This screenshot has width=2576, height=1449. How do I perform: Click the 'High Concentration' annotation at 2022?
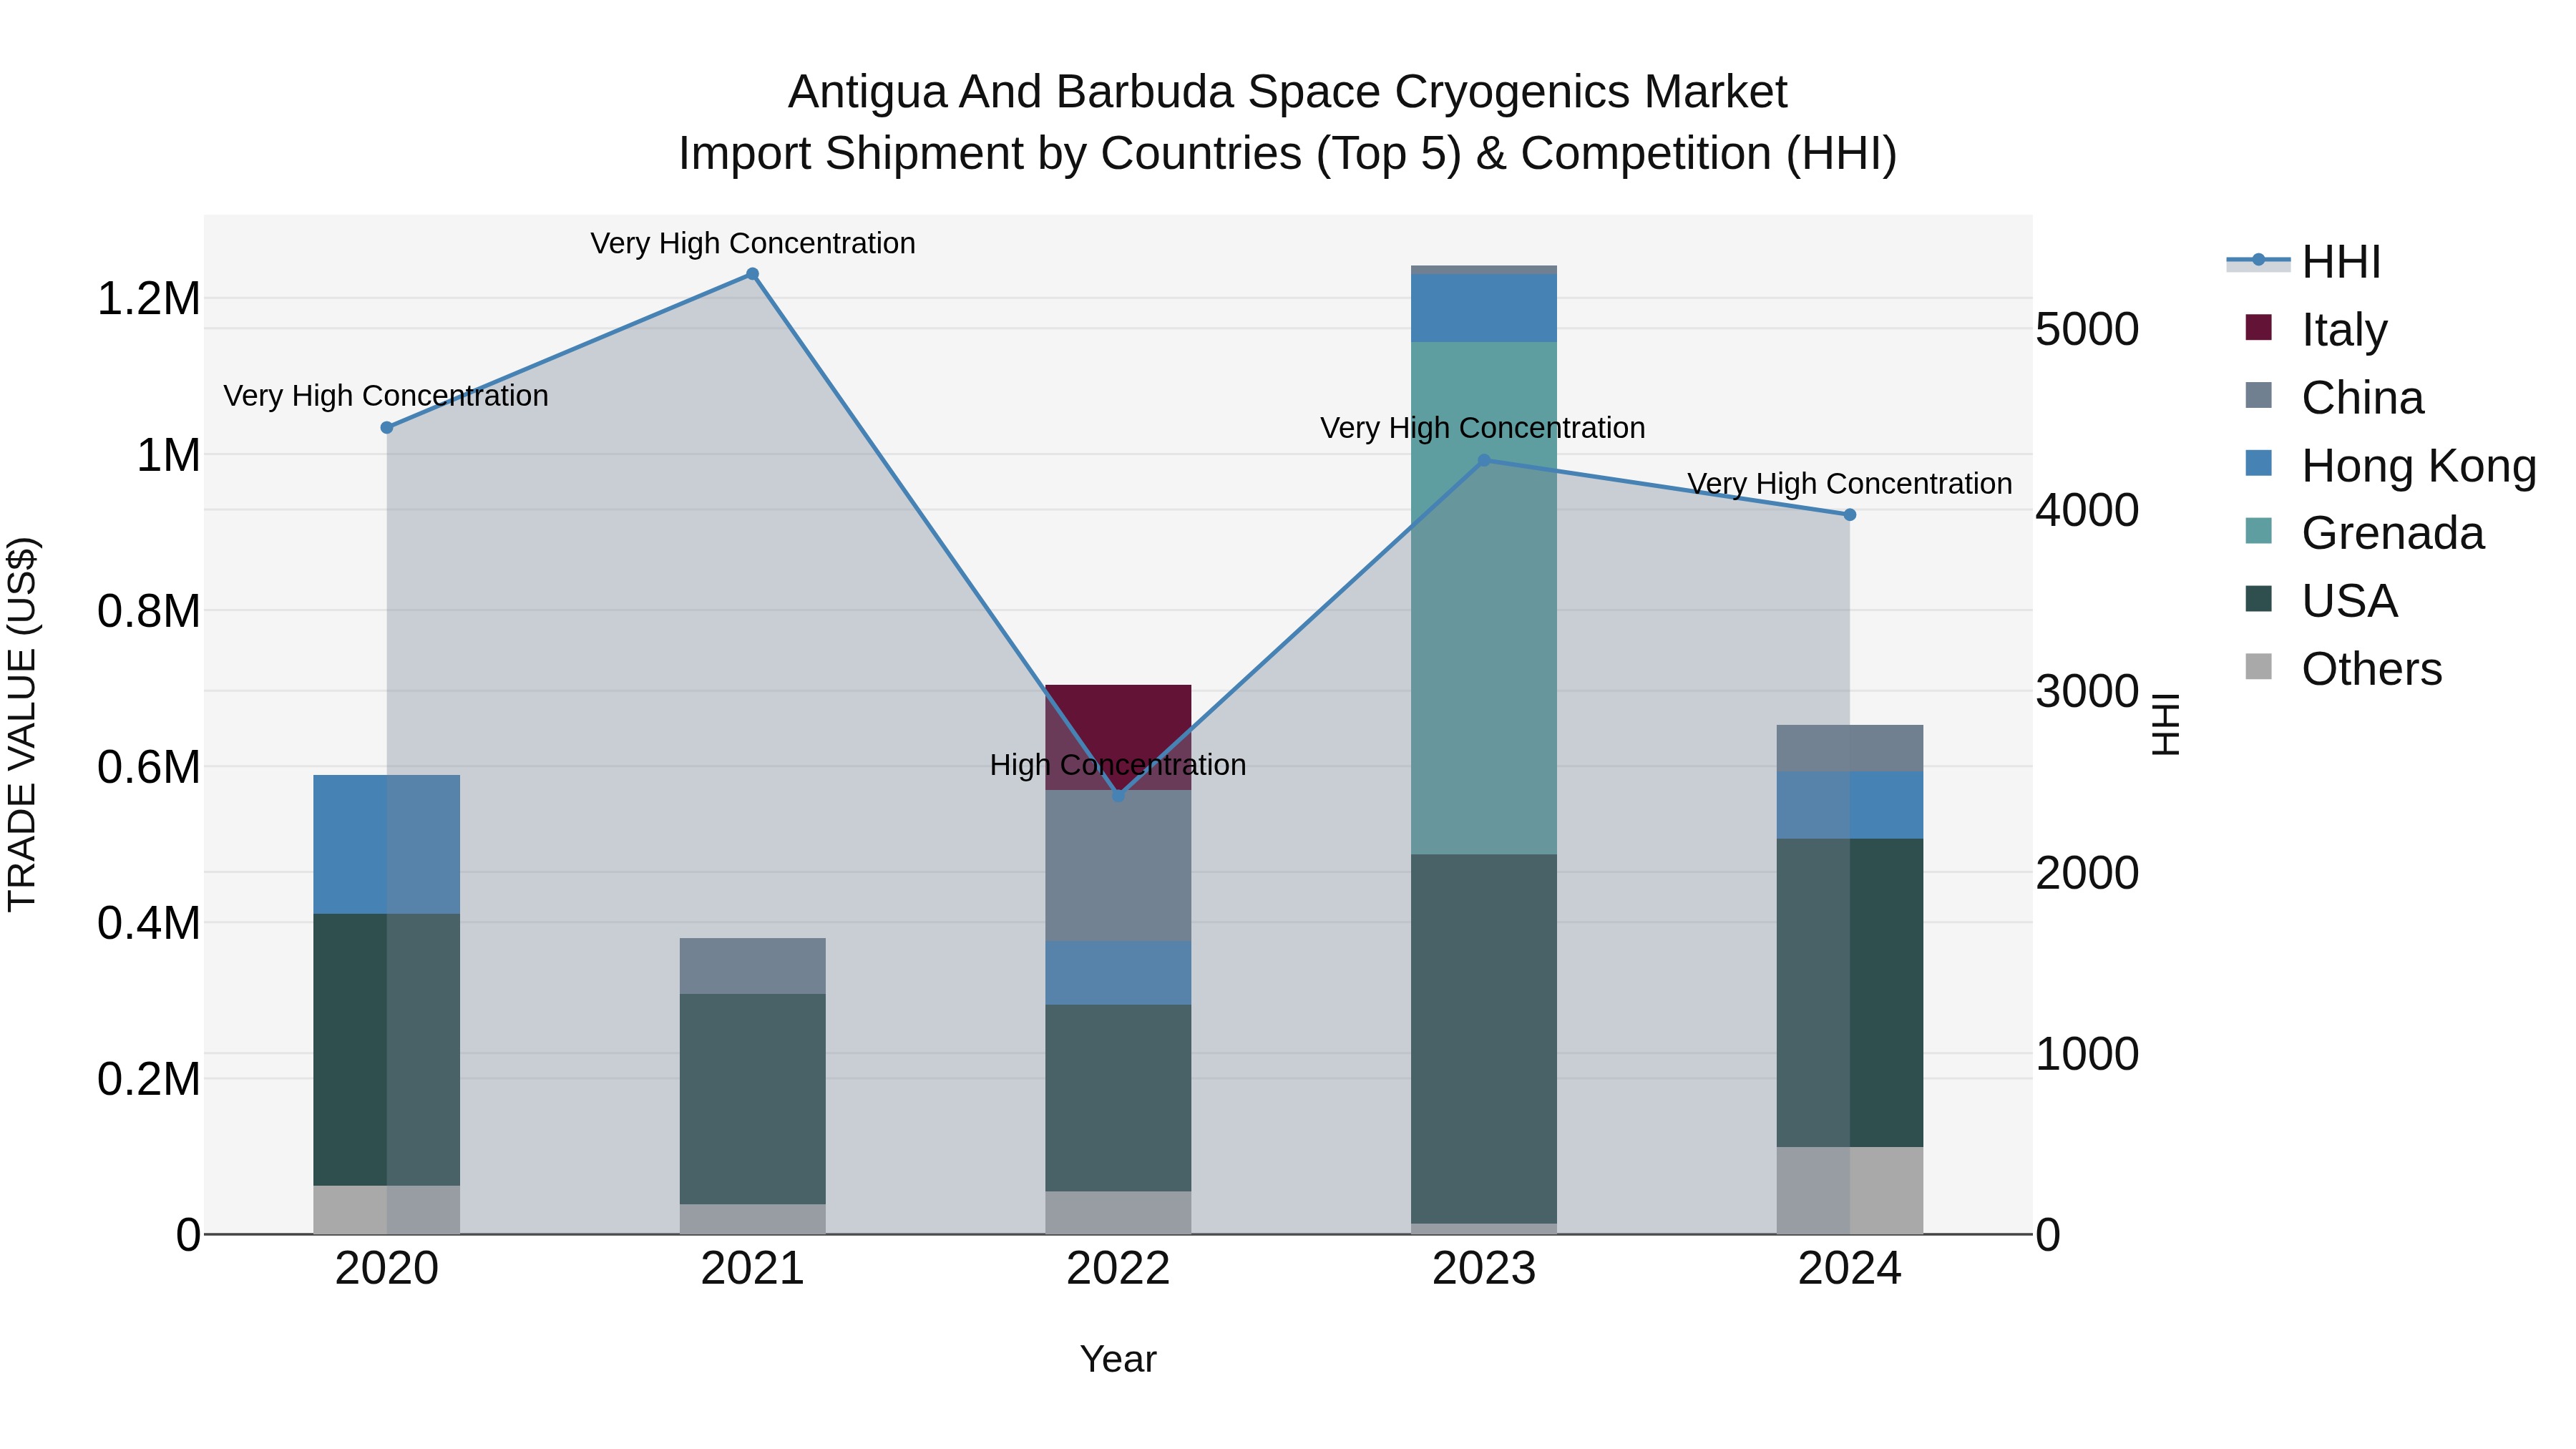click(1118, 765)
